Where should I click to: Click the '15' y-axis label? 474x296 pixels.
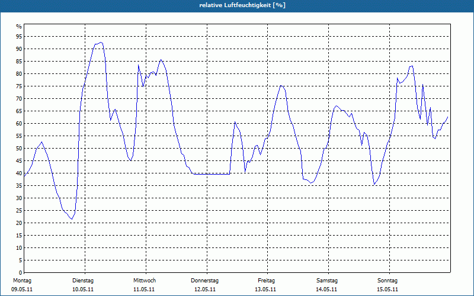click(x=19, y=235)
